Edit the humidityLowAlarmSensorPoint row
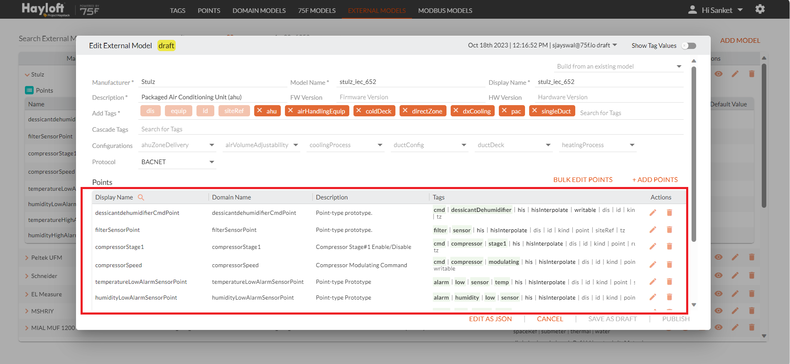790x364 pixels. 653,297
